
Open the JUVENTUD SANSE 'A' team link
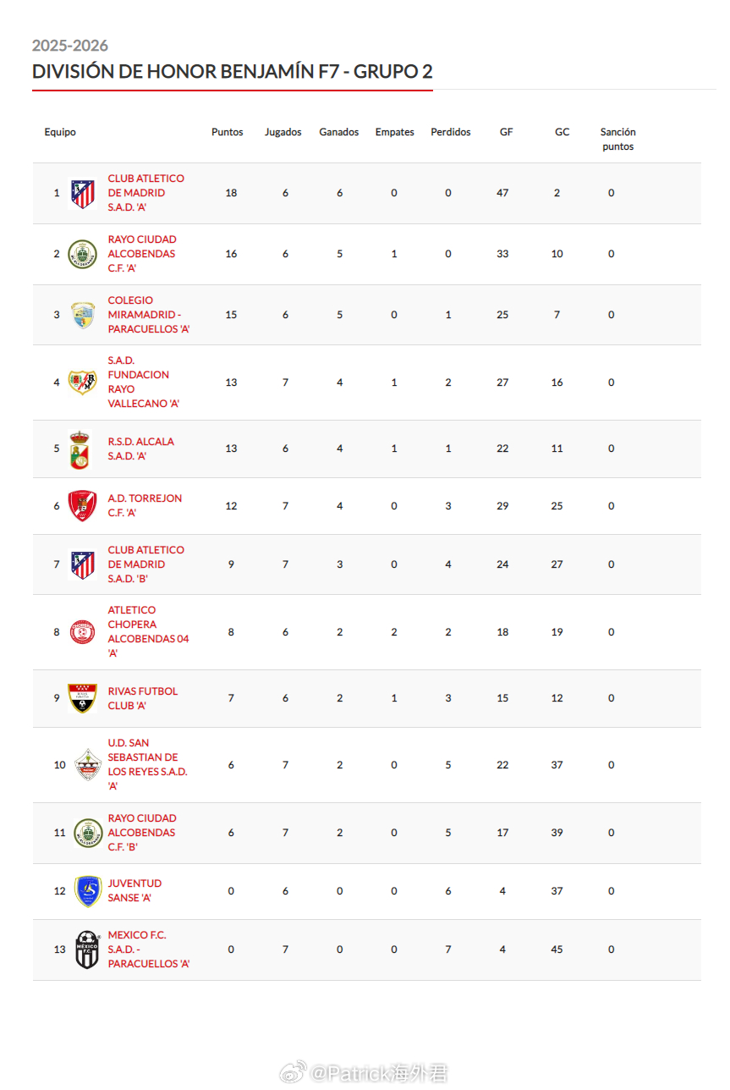[134, 891]
